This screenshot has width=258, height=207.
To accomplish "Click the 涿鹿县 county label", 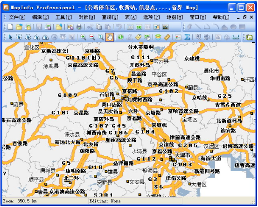I will 51,66.
